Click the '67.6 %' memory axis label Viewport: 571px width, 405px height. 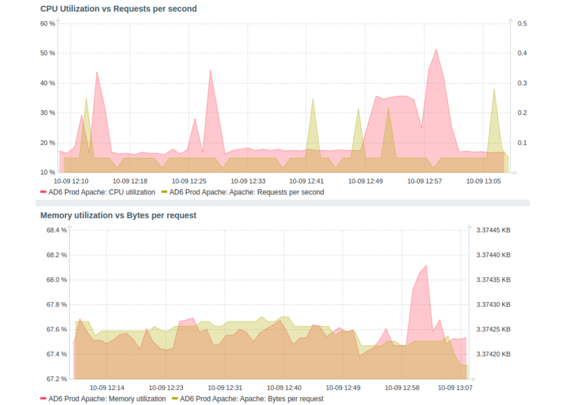coord(56,330)
